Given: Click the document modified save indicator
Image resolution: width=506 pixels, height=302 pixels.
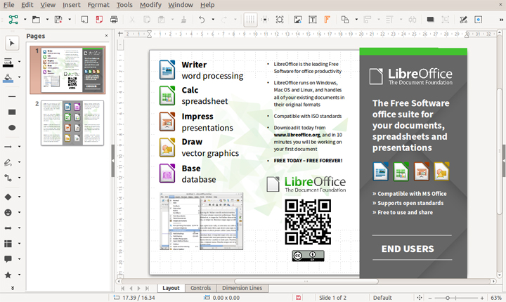Looking at the screenshot, I should click(x=298, y=298).
